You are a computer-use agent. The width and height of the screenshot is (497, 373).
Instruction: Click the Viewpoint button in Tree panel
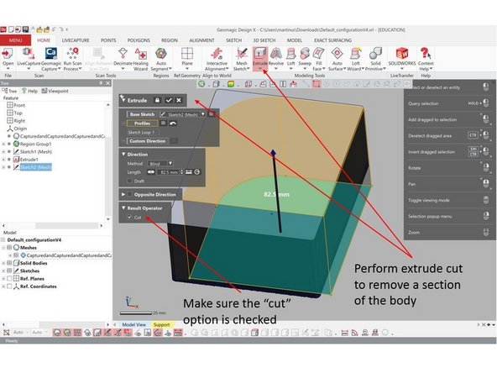point(55,91)
